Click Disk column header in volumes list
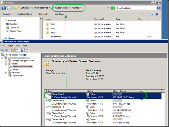The width and height of the screenshot is (169, 127). 65,91
